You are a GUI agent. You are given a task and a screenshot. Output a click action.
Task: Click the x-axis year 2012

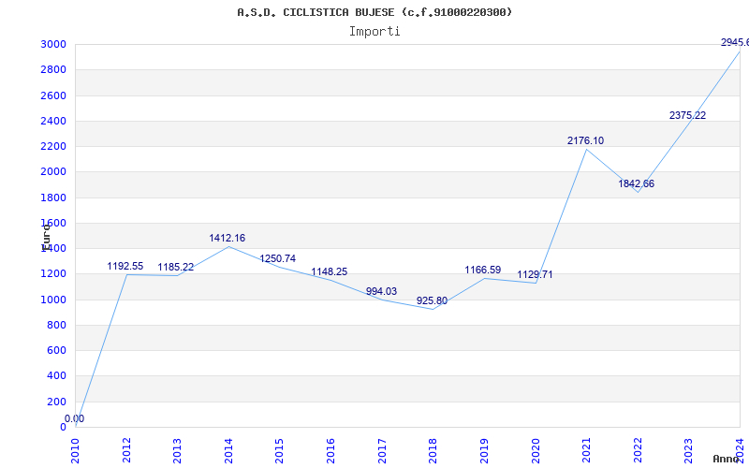[x=126, y=451]
